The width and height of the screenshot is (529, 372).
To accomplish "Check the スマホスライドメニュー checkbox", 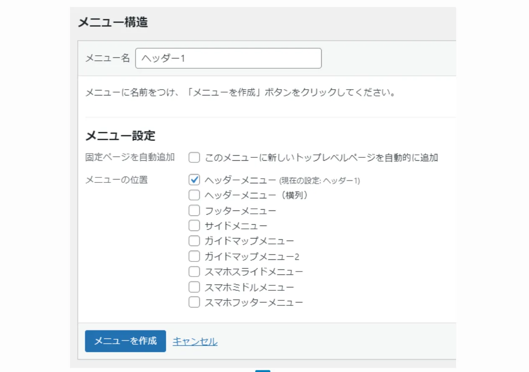I will [x=194, y=271].
